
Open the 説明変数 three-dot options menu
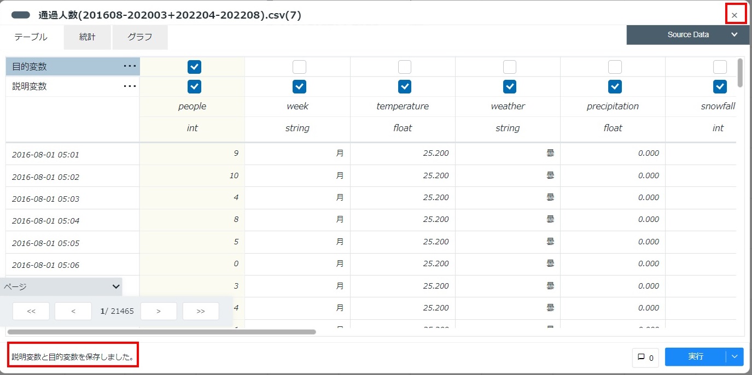pyautogui.click(x=130, y=86)
